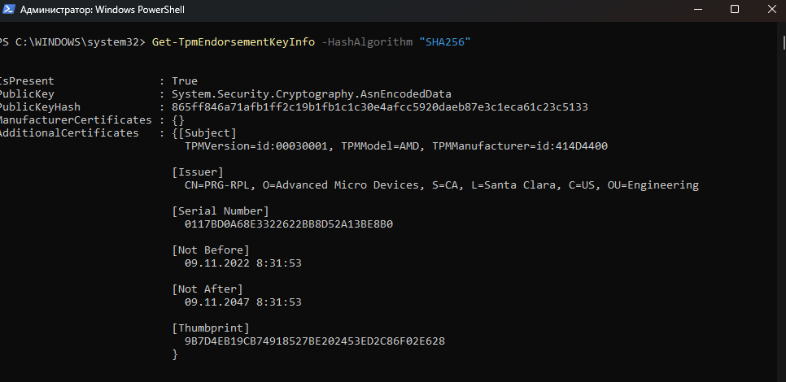Click the Thumbprint hash value
Screen dimensions: 786x382
coord(315,341)
